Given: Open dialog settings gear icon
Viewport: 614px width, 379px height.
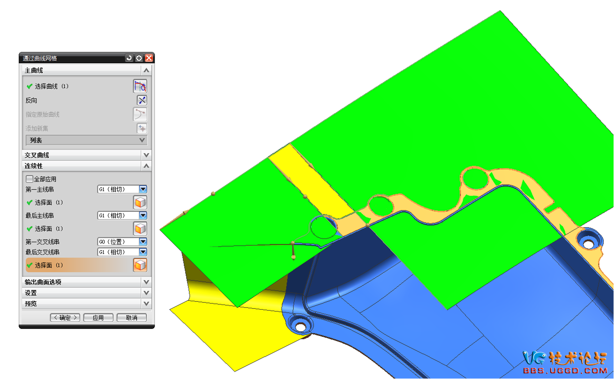Looking at the screenshot, I should (139, 58).
